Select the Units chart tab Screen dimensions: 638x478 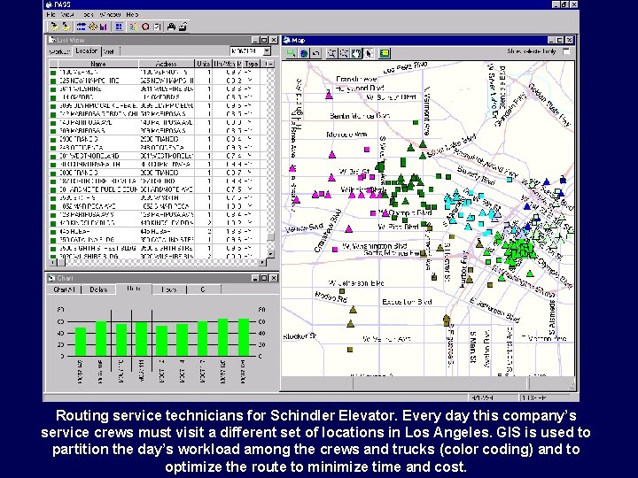134,289
